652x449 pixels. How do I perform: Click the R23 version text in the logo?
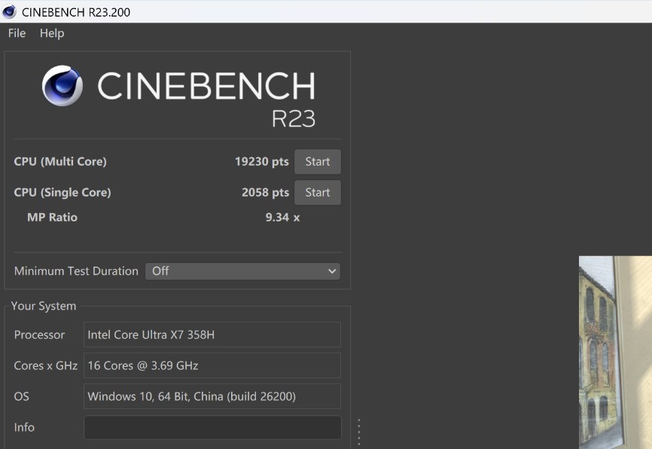(293, 118)
